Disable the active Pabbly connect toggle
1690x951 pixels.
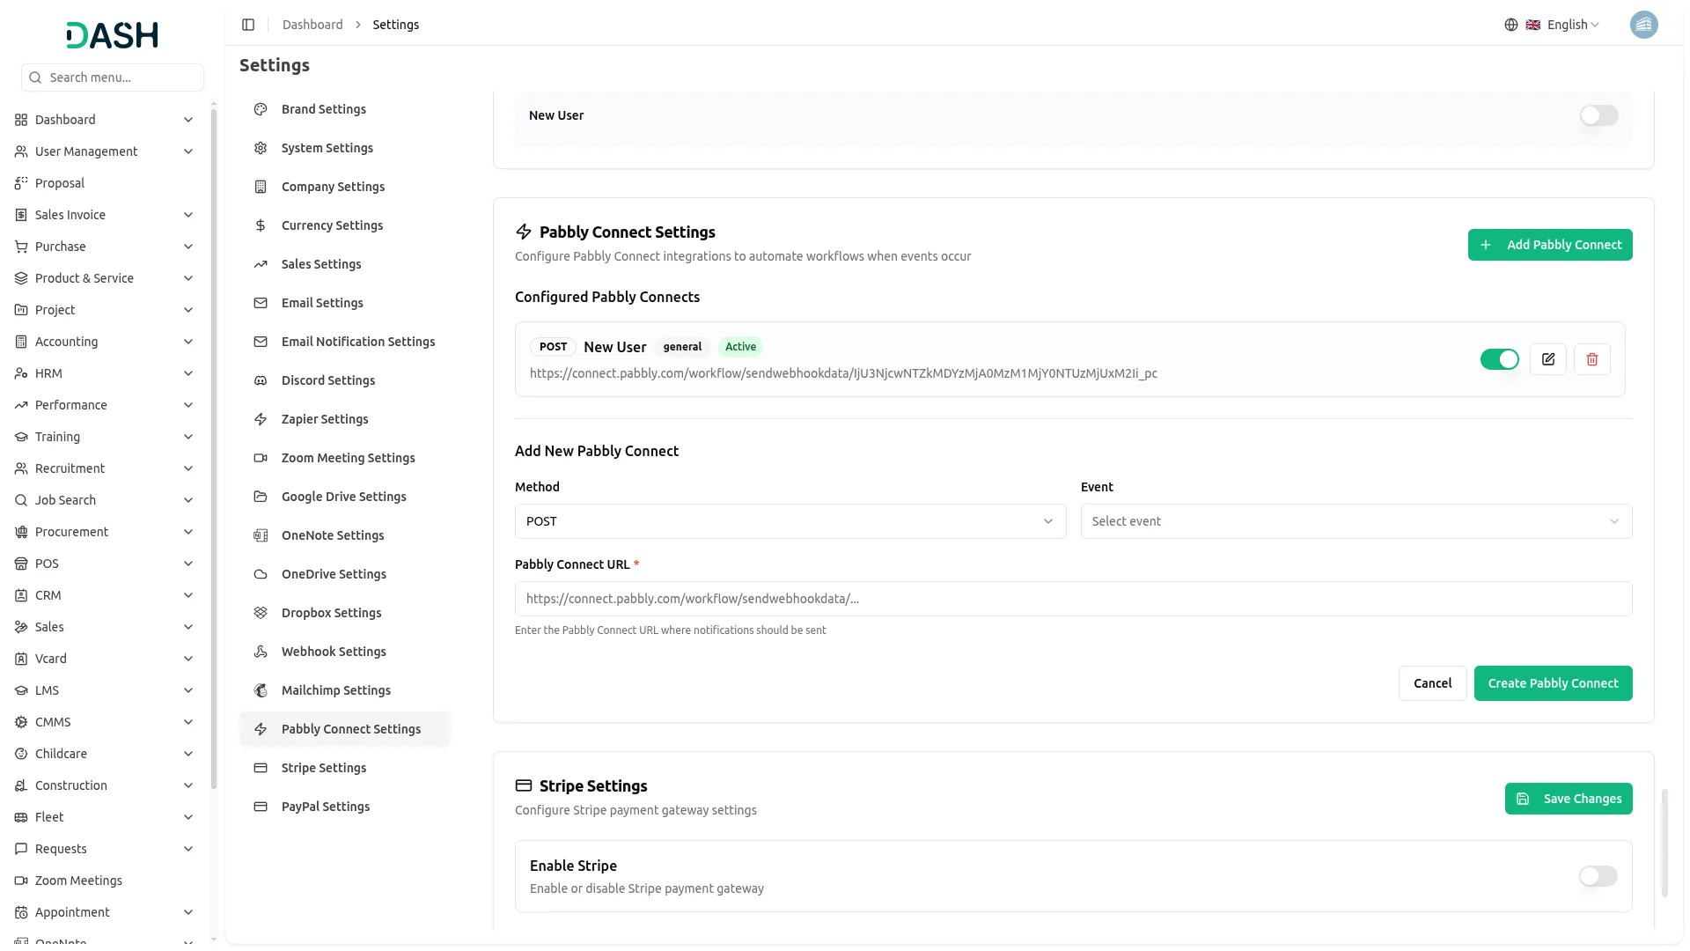tap(1499, 359)
